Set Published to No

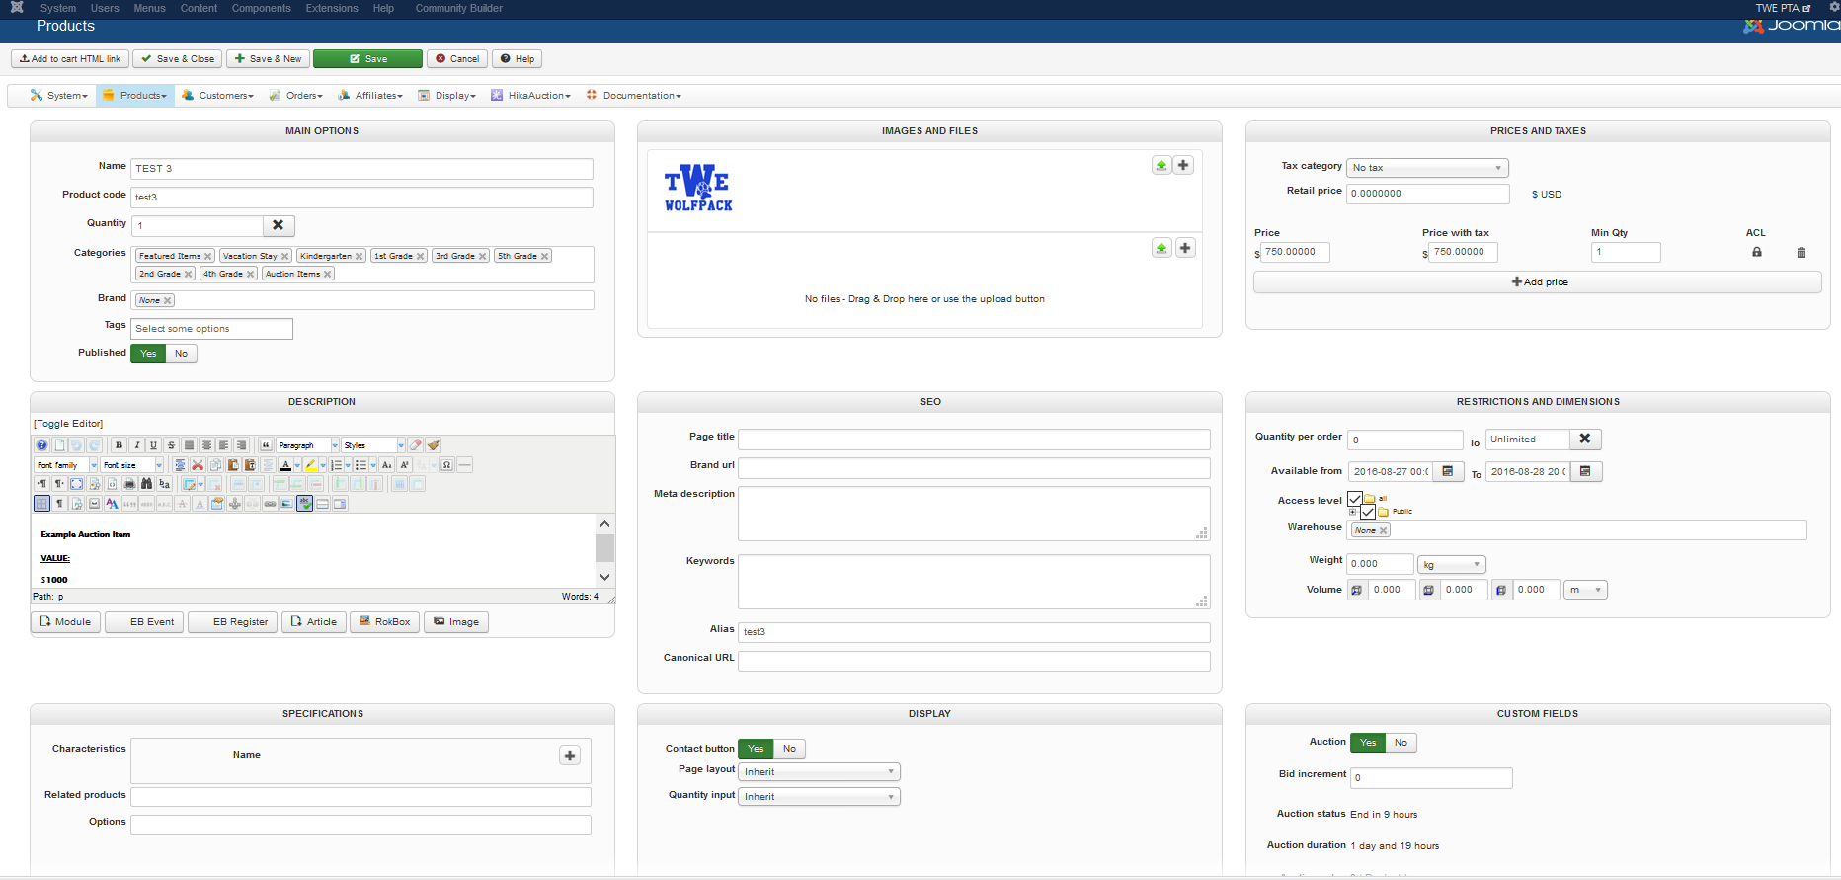181,354
